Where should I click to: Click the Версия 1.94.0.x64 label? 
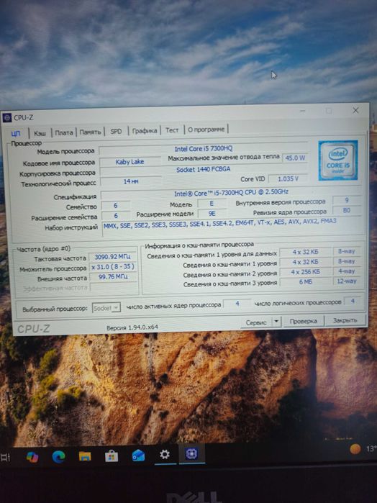[132, 327]
